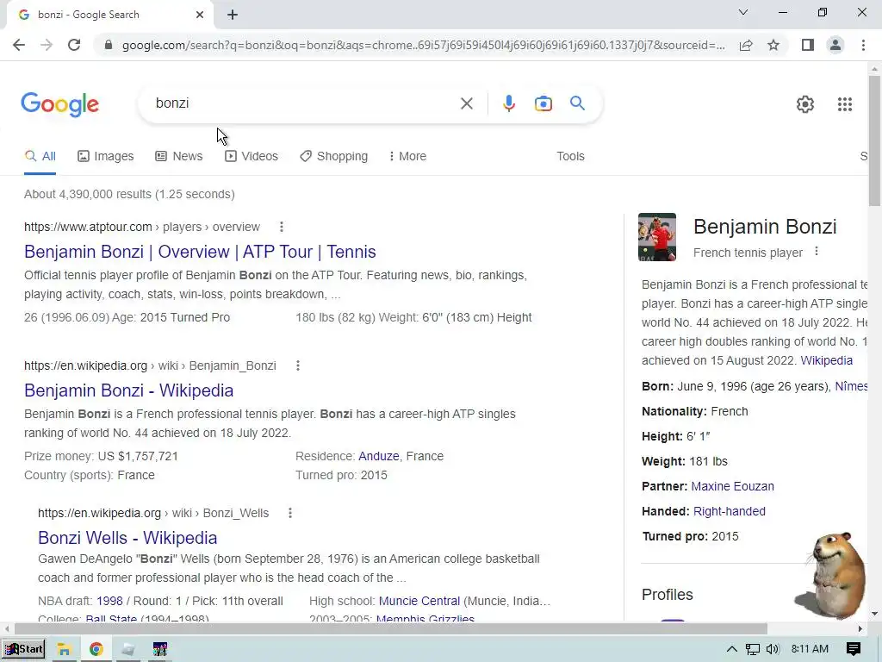Screen dimensions: 882x662
Task: Click the Chrome taskbar icon
Action: [x=96, y=649]
